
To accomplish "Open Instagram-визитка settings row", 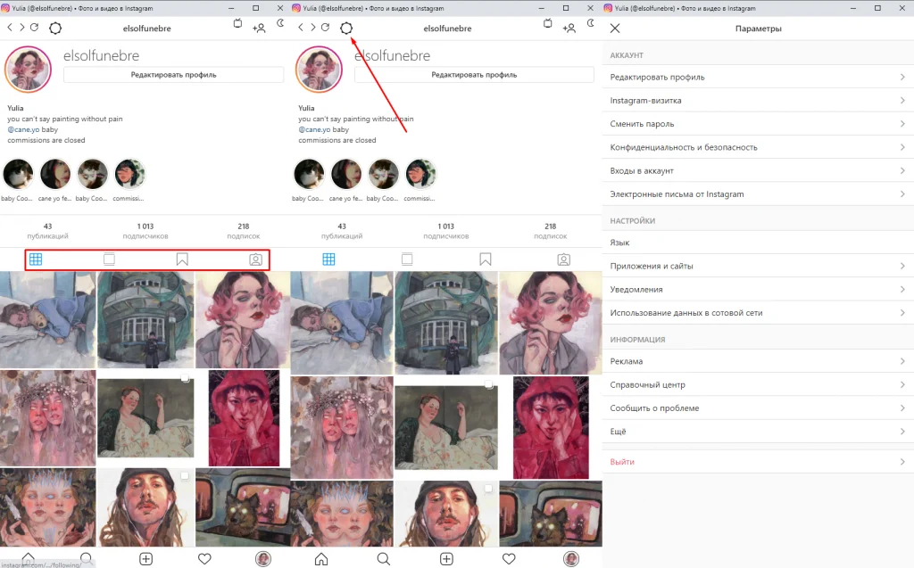I will (758, 100).
